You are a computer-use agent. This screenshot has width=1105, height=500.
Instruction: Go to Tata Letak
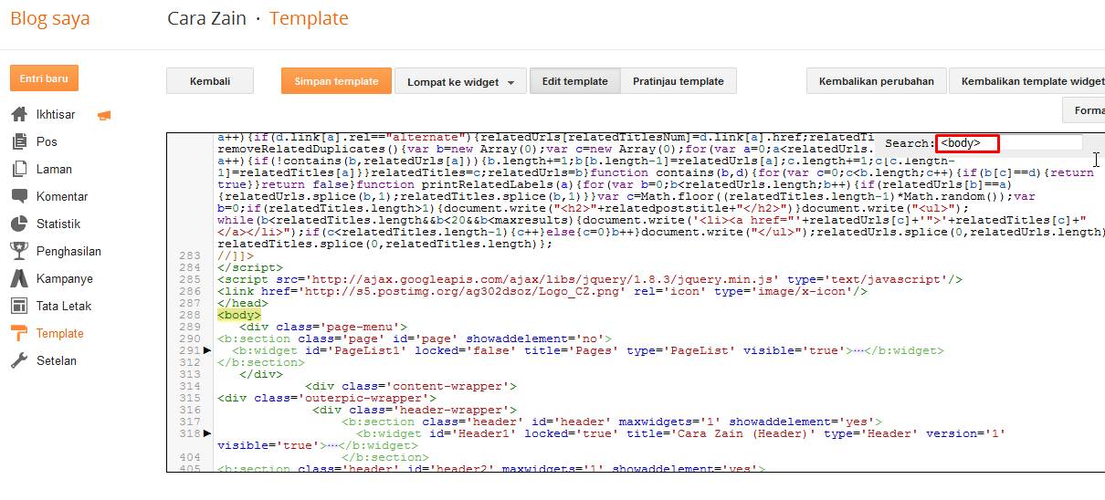click(x=64, y=307)
